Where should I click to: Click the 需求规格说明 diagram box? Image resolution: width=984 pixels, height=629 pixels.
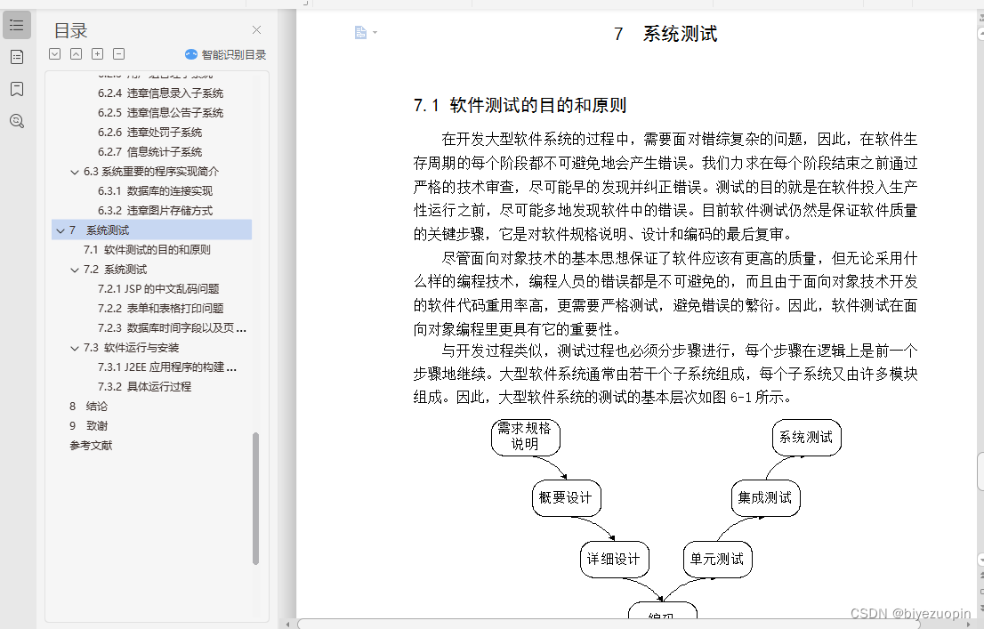[525, 436]
